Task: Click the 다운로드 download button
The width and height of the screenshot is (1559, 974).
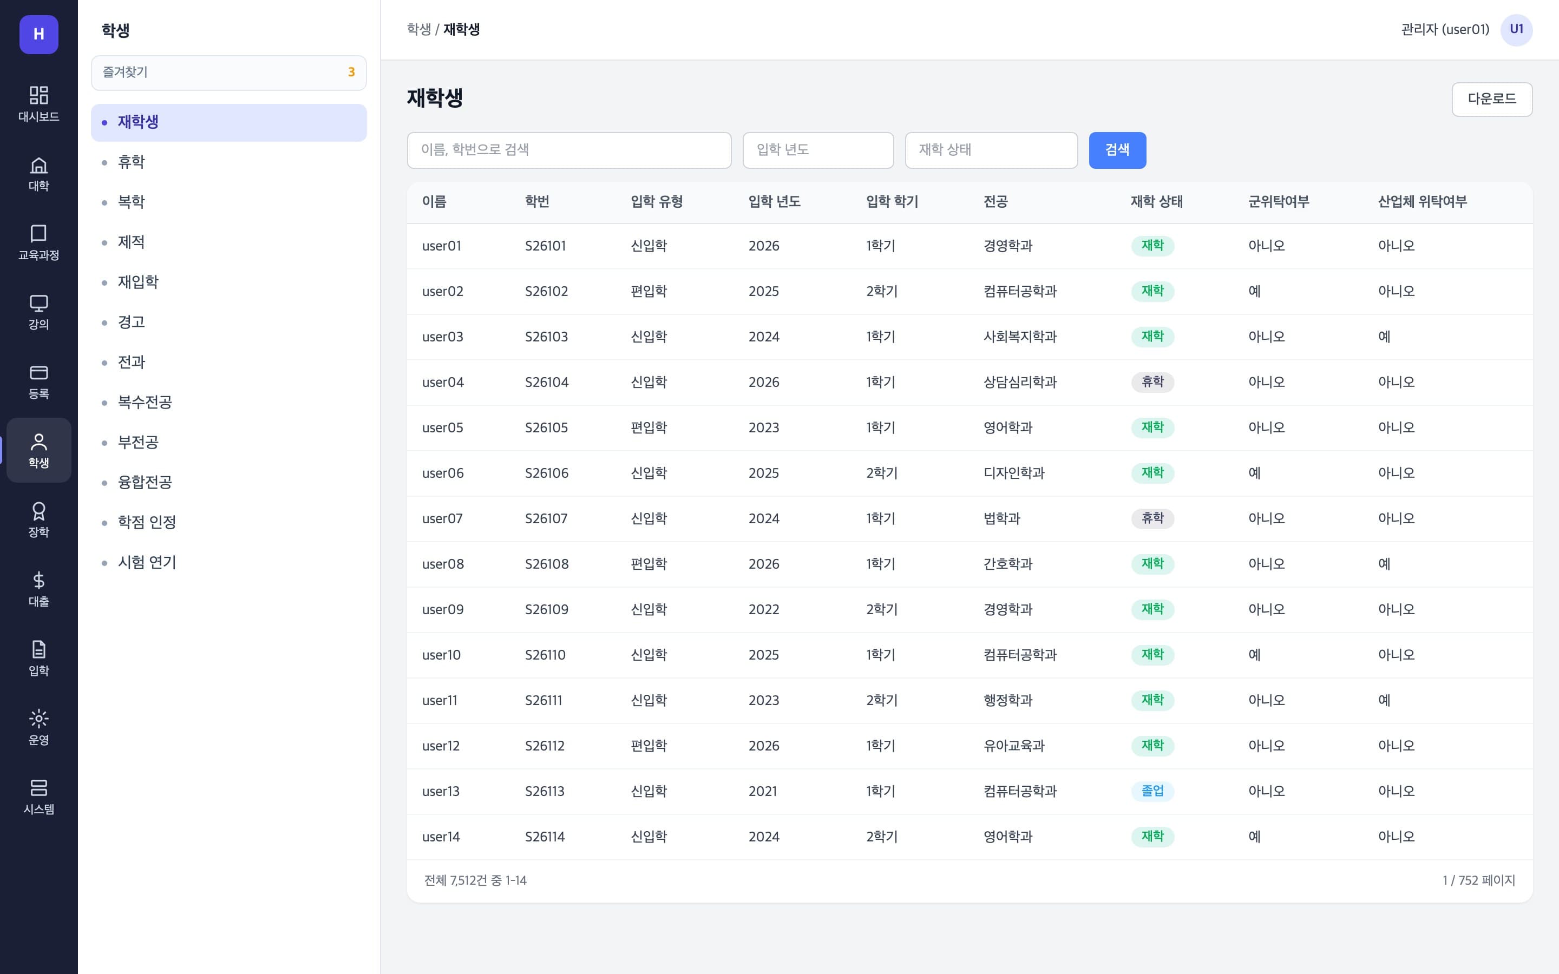Action: pos(1491,99)
